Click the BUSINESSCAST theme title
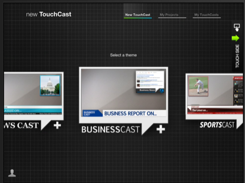 pos(111,130)
